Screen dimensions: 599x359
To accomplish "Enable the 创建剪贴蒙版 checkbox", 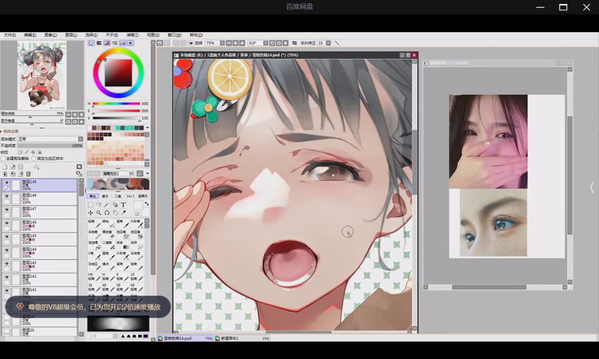I will pos(4,158).
